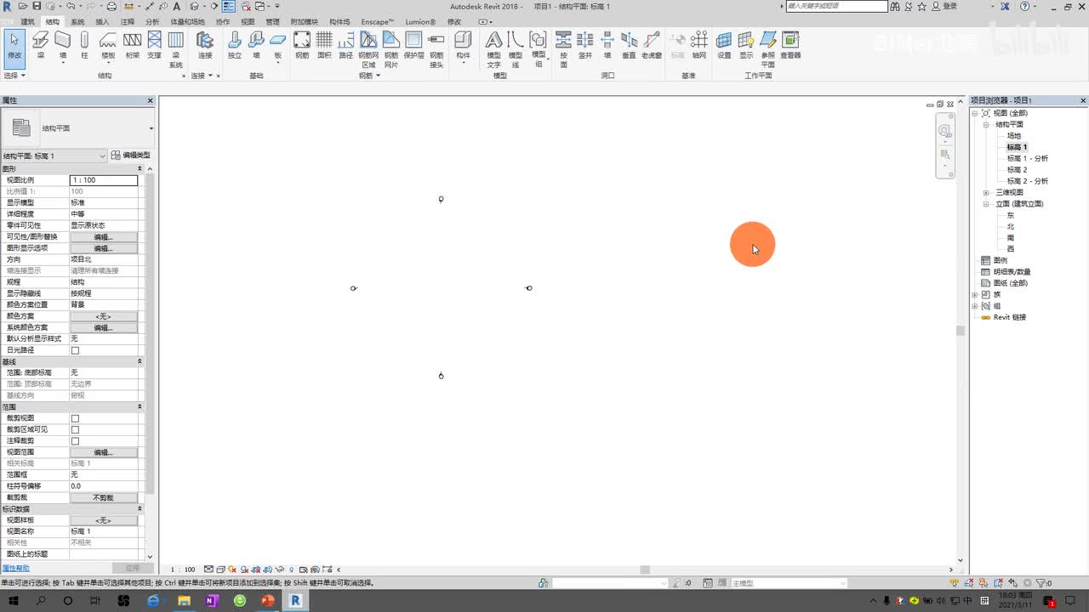Open the 视图 ribbon tab
This screenshot has height=612, width=1089.
click(x=248, y=21)
